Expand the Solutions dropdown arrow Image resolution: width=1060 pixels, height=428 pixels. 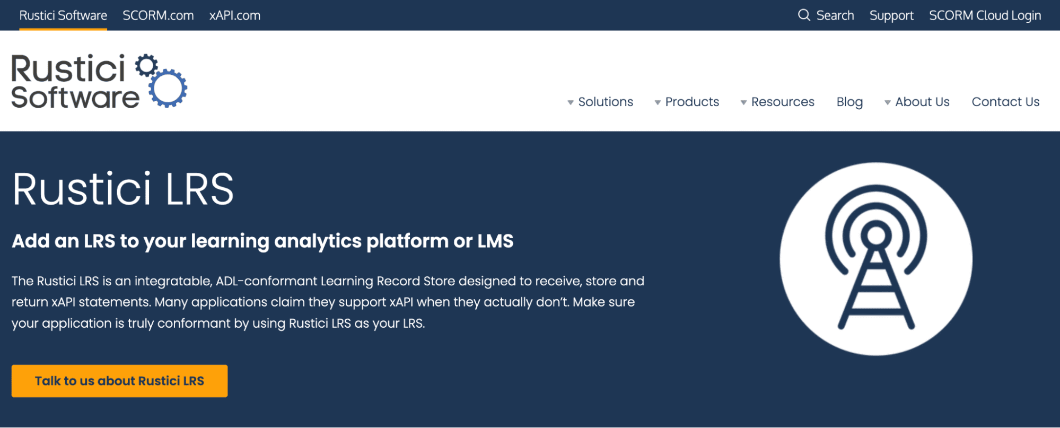(x=571, y=102)
